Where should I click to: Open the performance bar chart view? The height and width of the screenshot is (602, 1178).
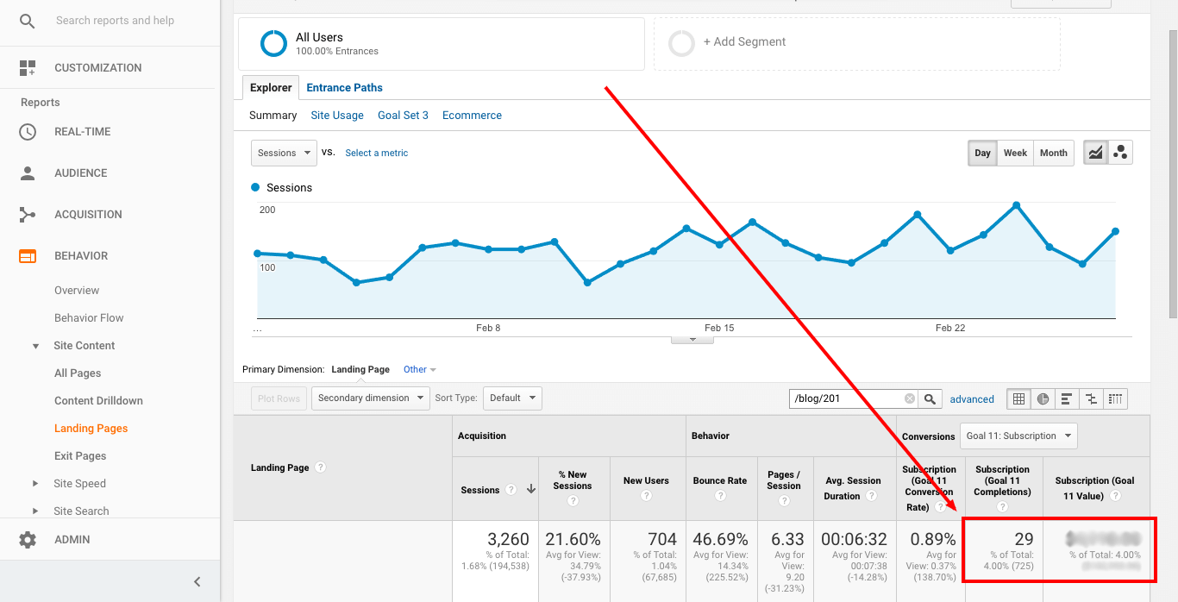point(1067,398)
